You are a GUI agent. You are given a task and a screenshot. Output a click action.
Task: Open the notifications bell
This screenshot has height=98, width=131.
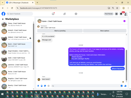121,14
